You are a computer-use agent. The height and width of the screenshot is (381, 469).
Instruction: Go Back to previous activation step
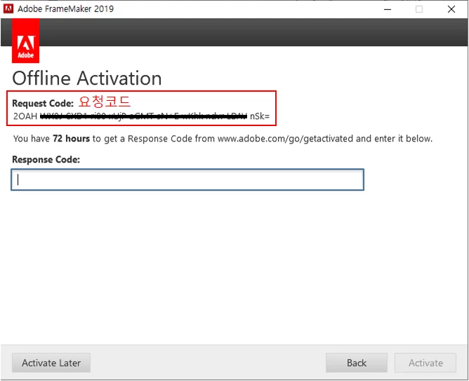357,363
